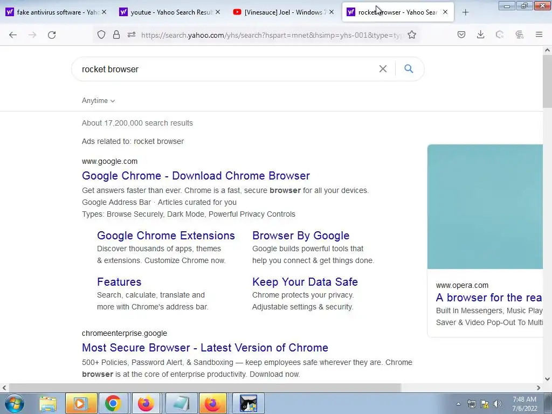
Task: Close the youtue Yahoo Search tab
Action: [218, 12]
